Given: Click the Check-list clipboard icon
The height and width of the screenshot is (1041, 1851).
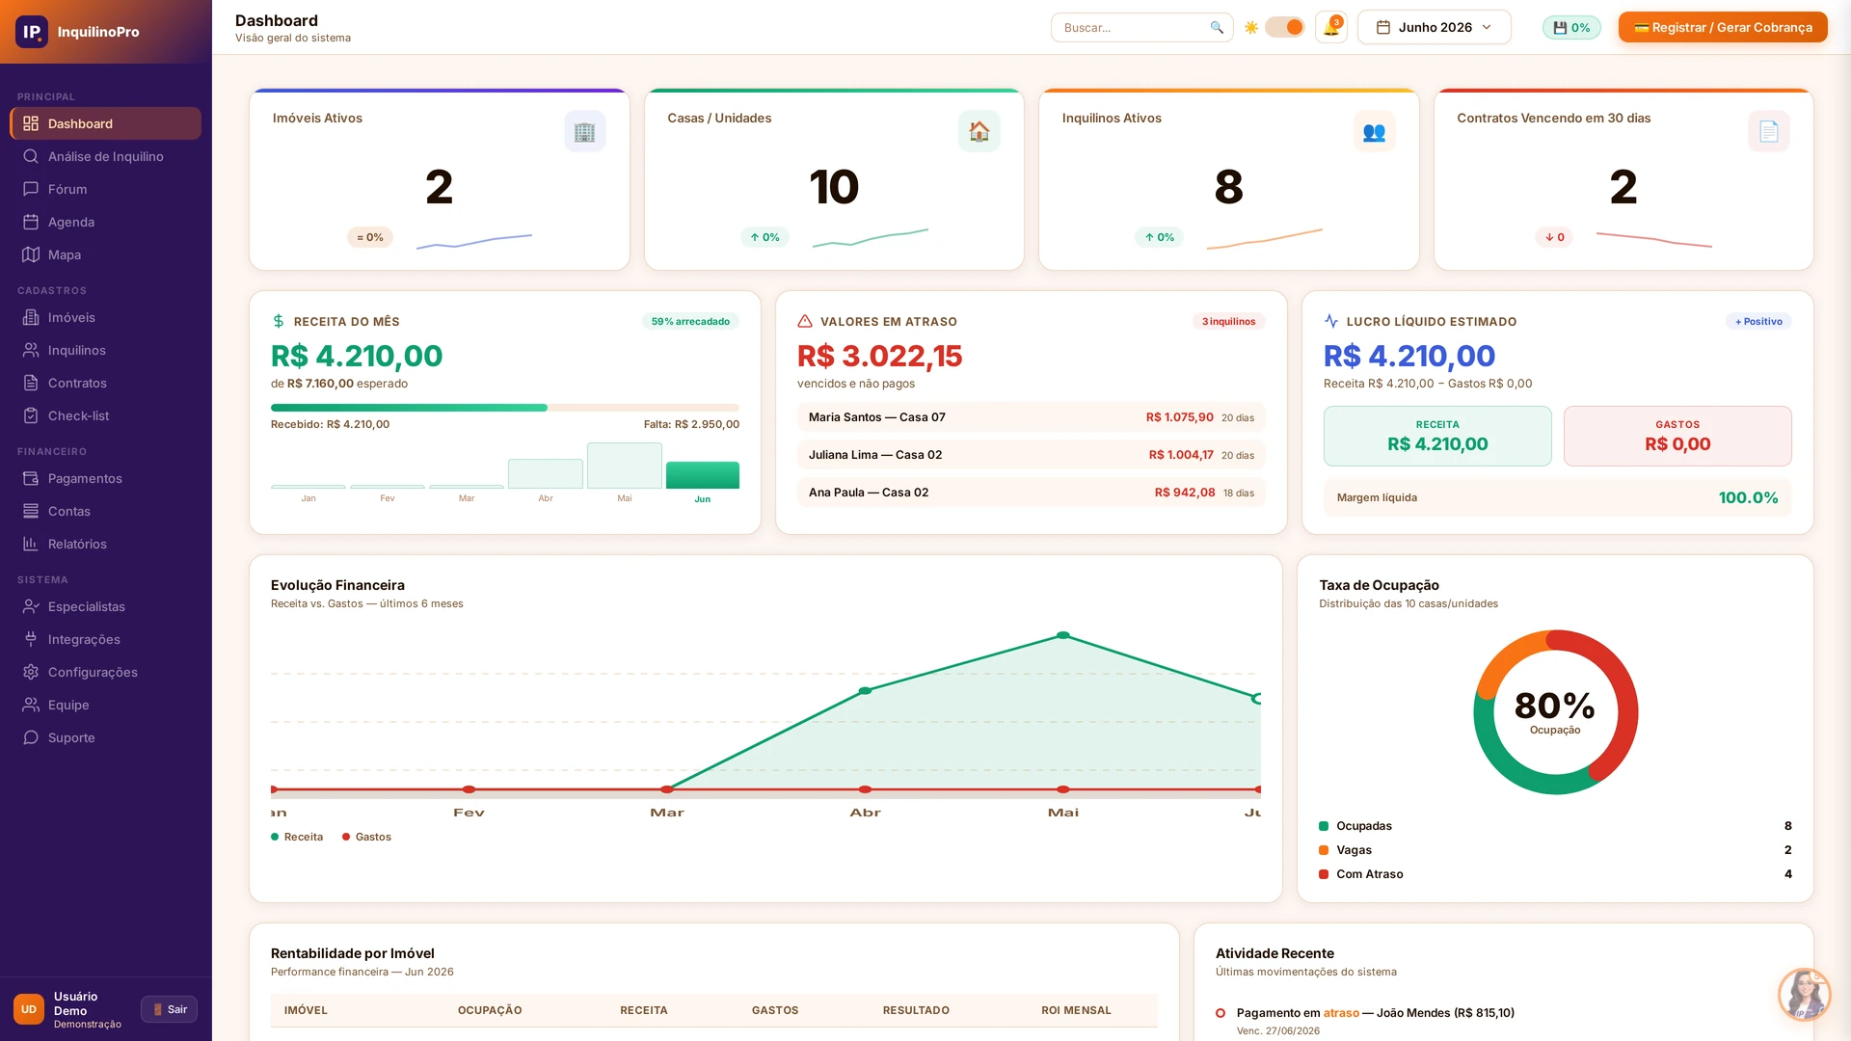Looking at the screenshot, I should [x=31, y=415].
